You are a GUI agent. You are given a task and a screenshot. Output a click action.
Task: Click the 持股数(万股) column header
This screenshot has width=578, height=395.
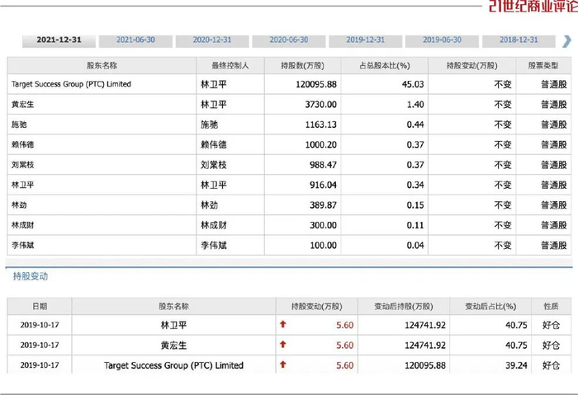[301, 65]
